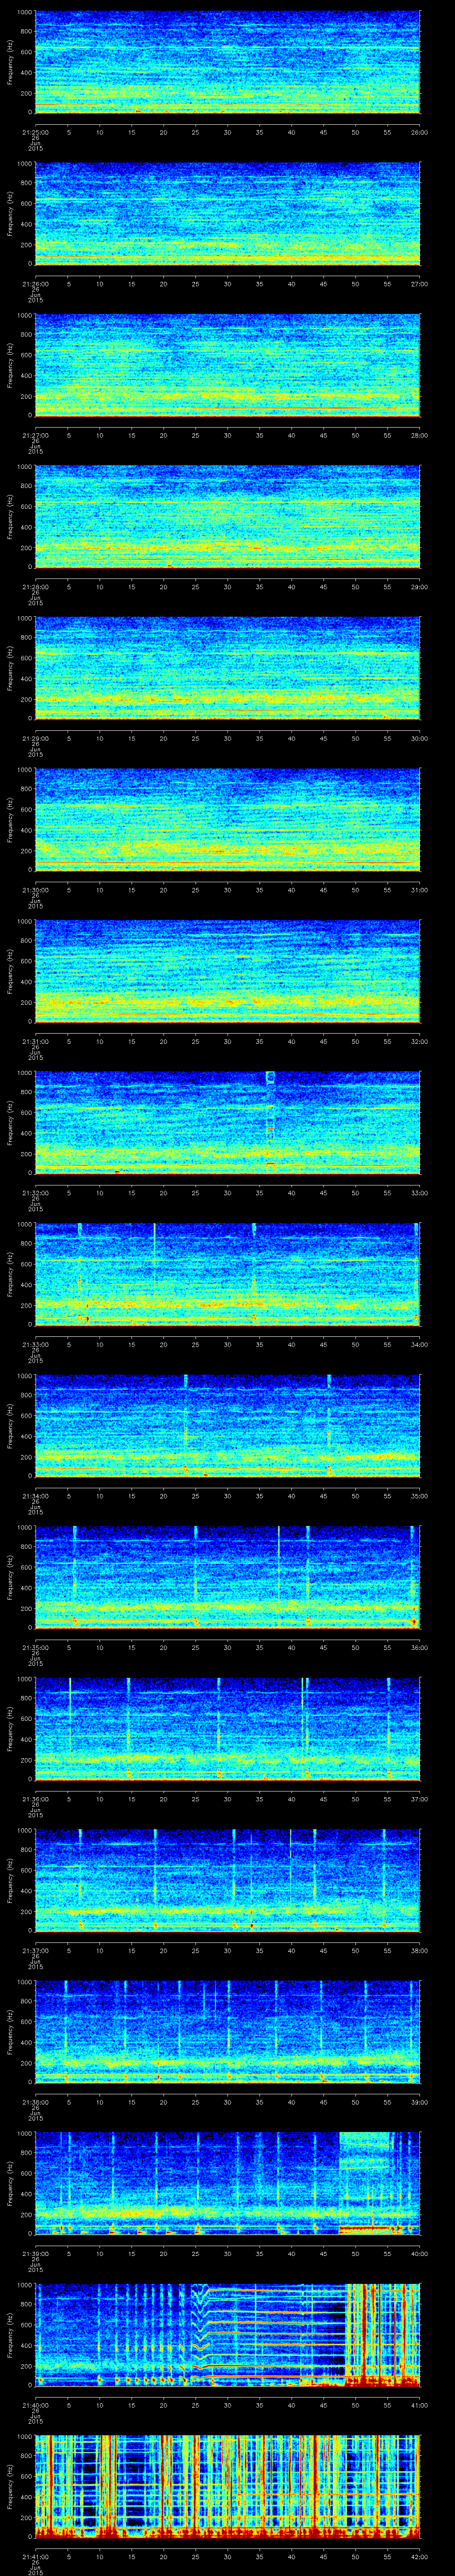The width and height of the screenshot is (455, 2576).
Task: Select the '30:00' end label of the 21:29 panel
Action: point(420,738)
